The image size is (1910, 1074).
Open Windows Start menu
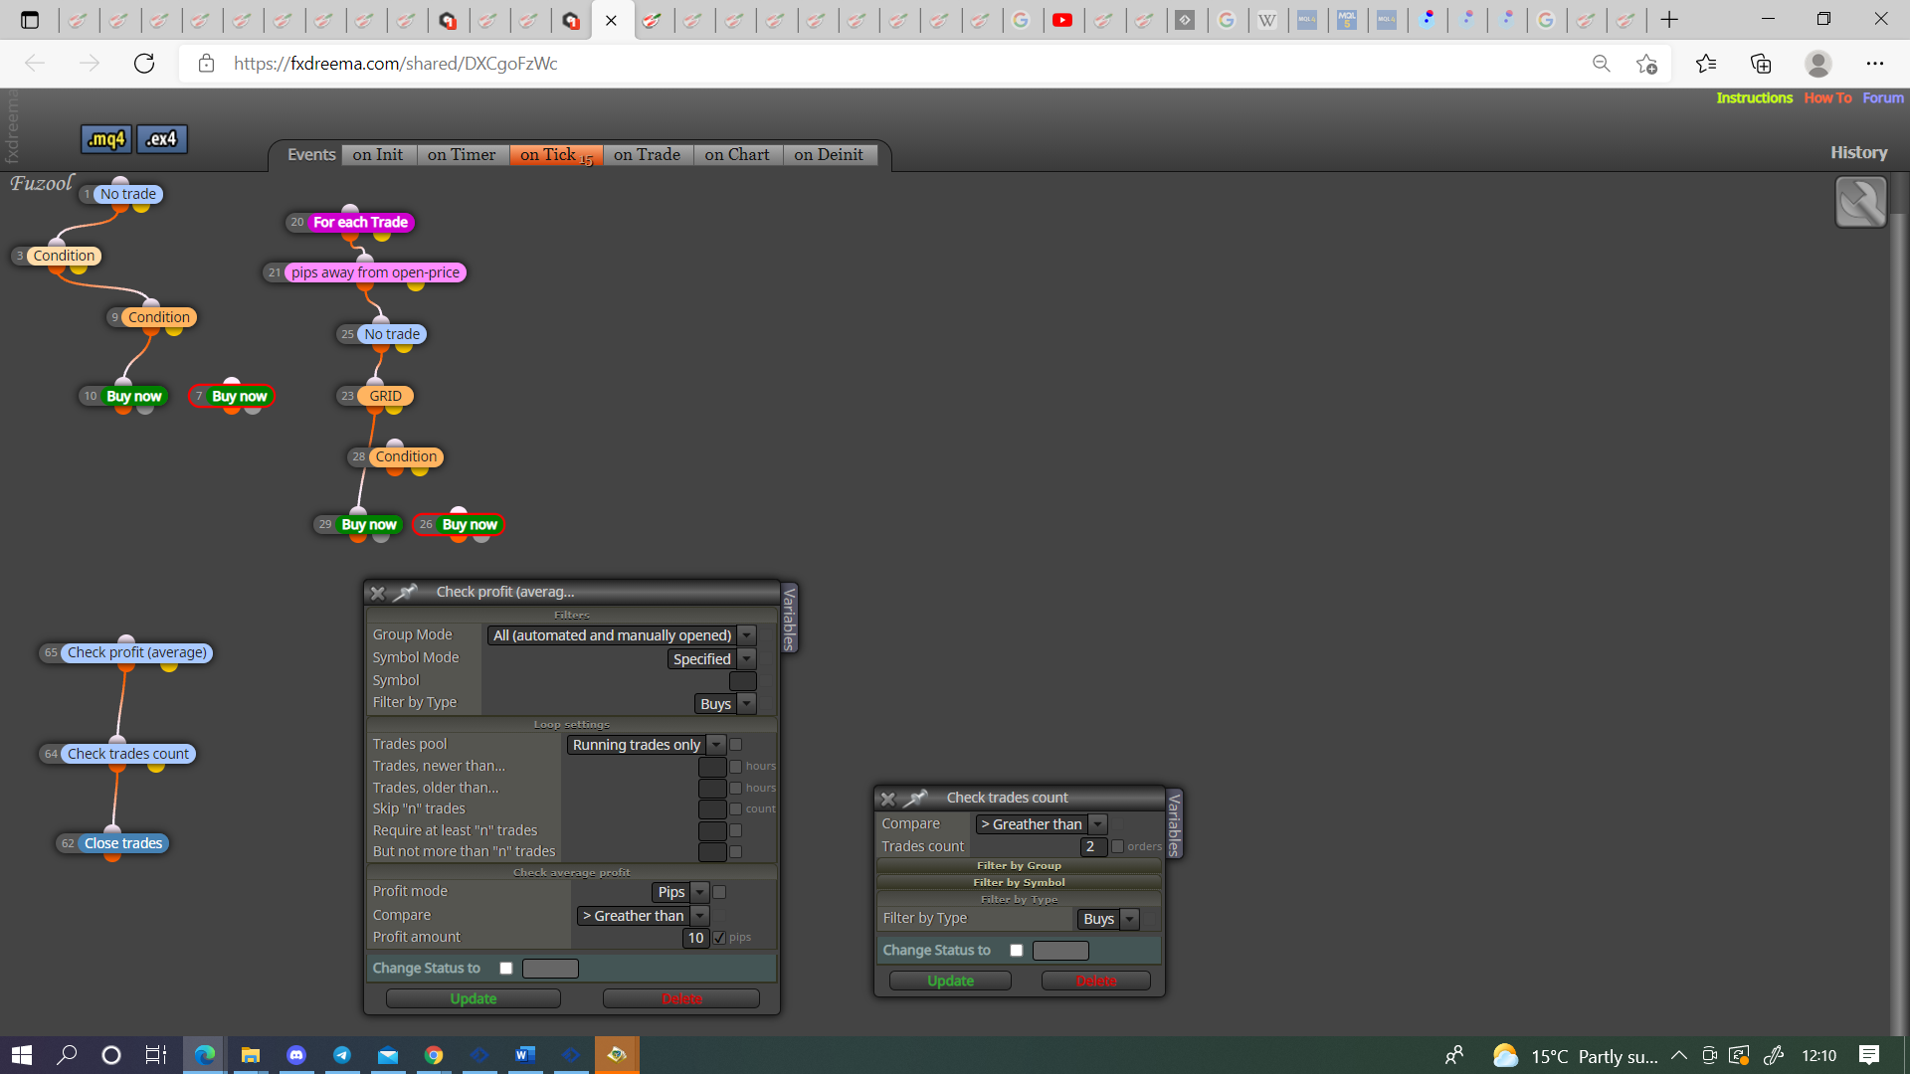click(22, 1055)
